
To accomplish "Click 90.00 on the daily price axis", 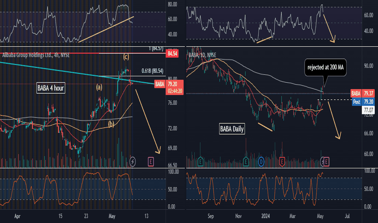I will (369, 66).
